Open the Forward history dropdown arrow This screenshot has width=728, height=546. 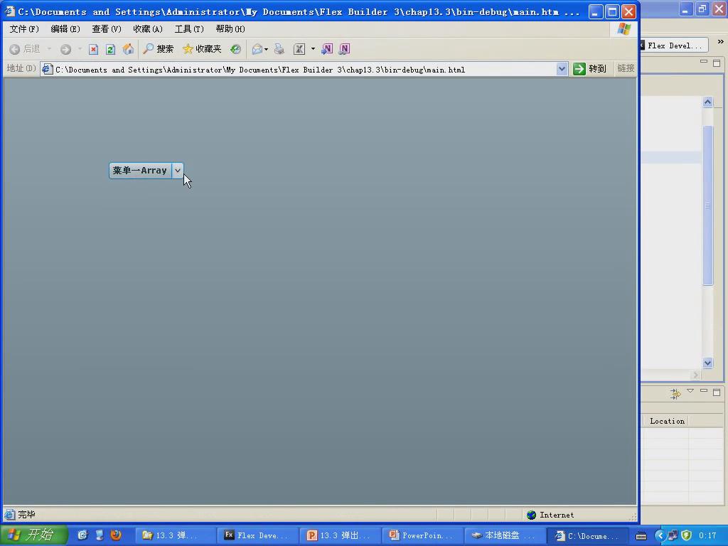(80, 49)
